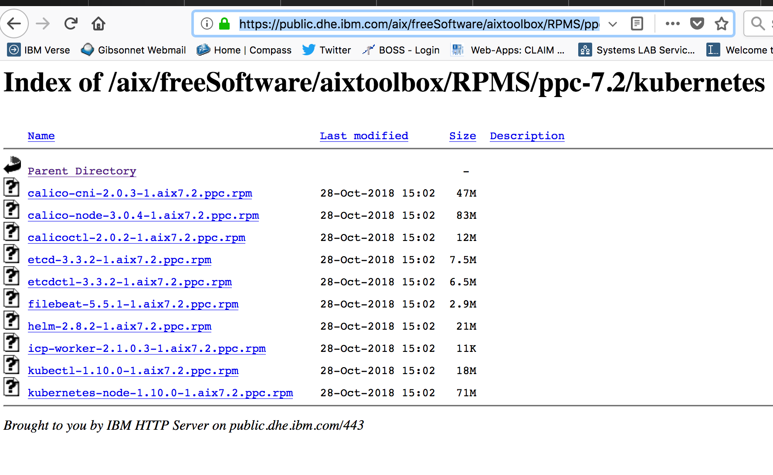Show site information icon in address bar

pos(207,23)
